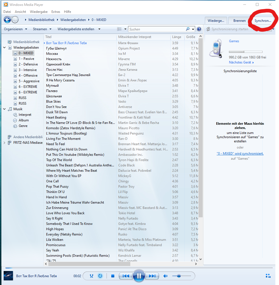Click the album art thumbnail of current song

point(8,276)
